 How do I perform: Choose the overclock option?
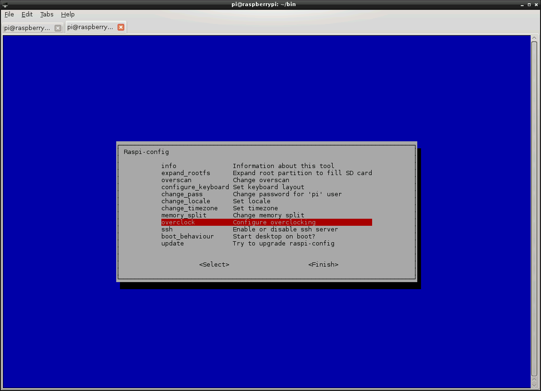tap(178, 222)
